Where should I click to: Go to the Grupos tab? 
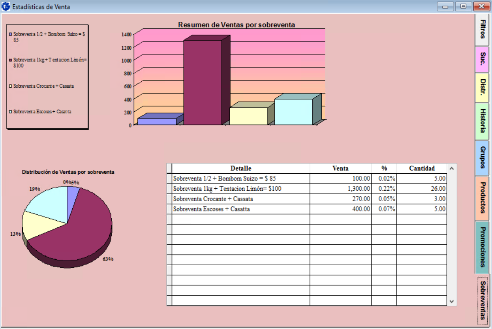482,157
